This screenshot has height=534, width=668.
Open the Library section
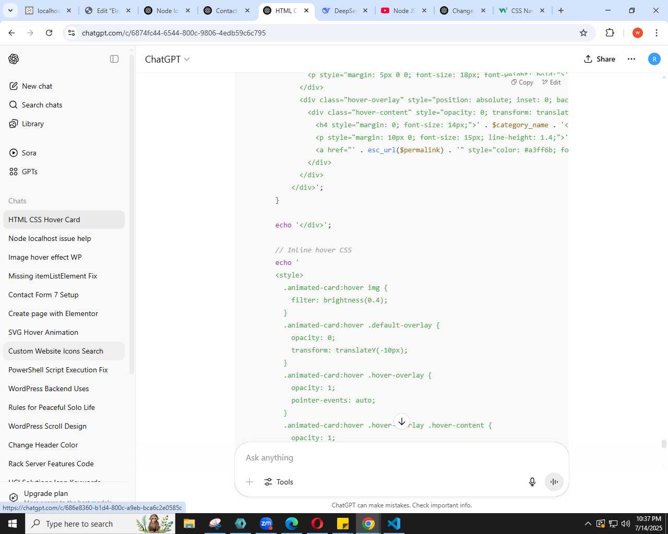pyautogui.click(x=64, y=124)
